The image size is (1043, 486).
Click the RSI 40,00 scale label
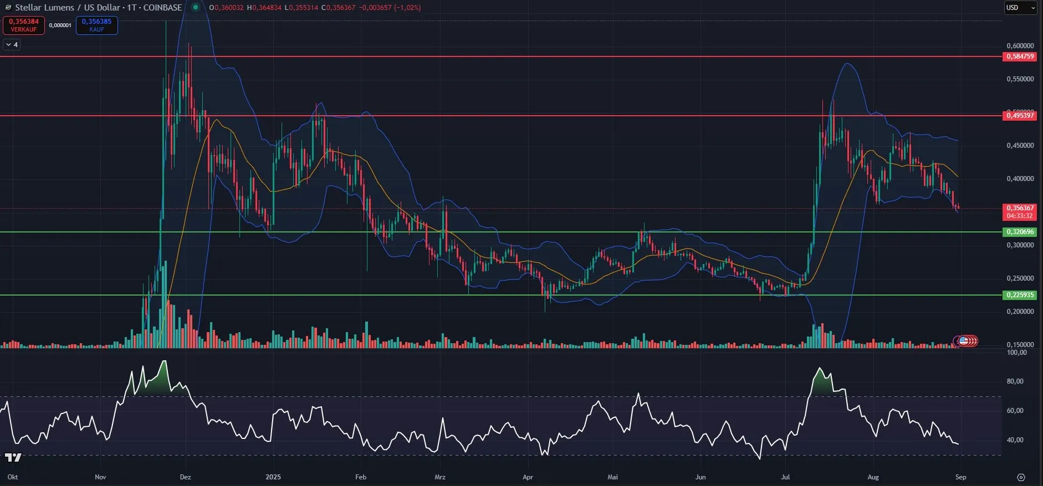click(1015, 440)
